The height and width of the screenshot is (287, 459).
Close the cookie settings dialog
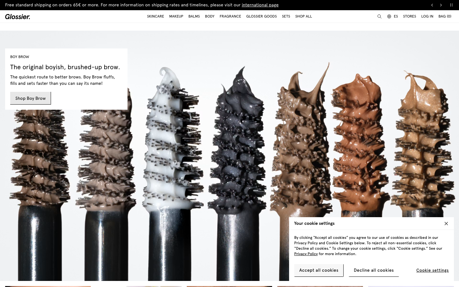(x=446, y=224)
